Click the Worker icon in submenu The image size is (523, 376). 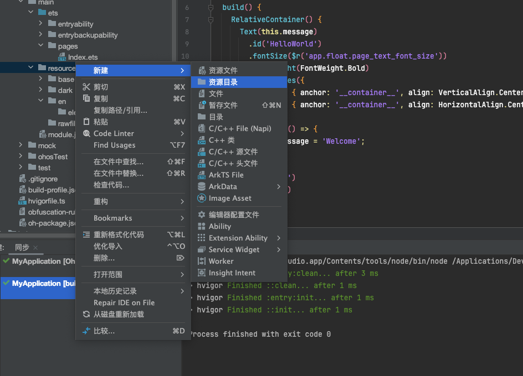(202, 261)
